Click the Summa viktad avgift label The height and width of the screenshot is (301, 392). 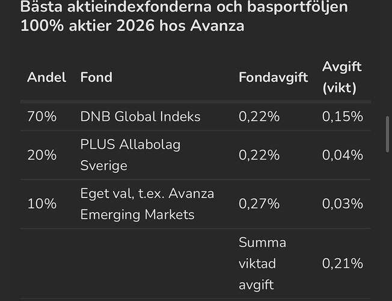[x=263, y=262]
